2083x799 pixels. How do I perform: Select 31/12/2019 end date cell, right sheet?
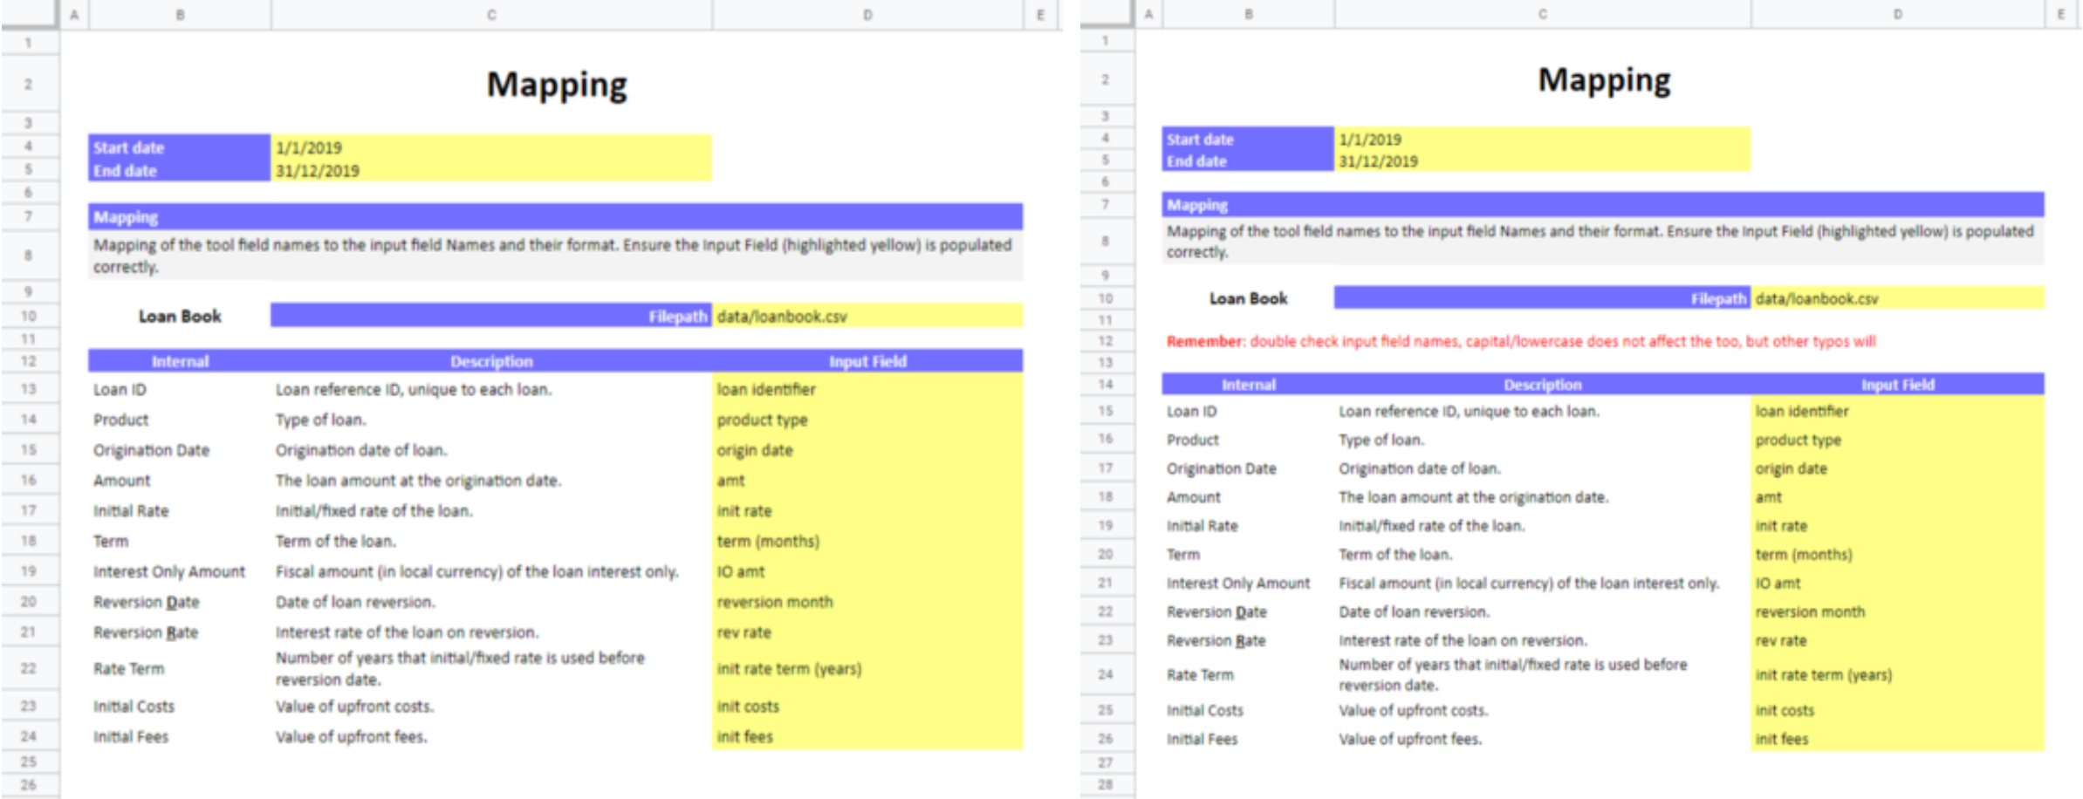pyautogui.click(x=1542, y=160)
